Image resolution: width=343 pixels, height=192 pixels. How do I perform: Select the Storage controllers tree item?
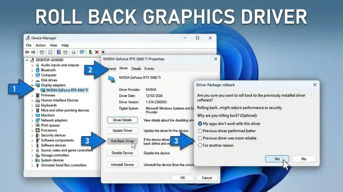55,155
